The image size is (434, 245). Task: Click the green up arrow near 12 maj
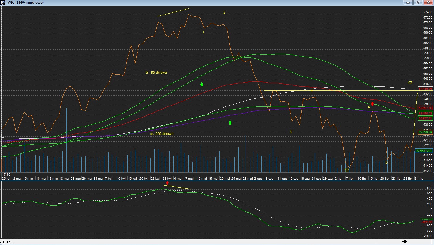(x=202, y=84)
